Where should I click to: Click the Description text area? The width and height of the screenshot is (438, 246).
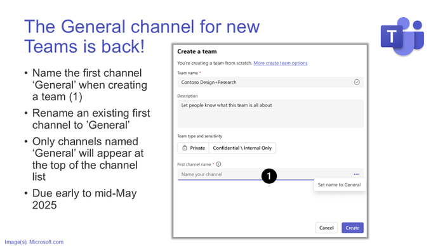[270, 113]
